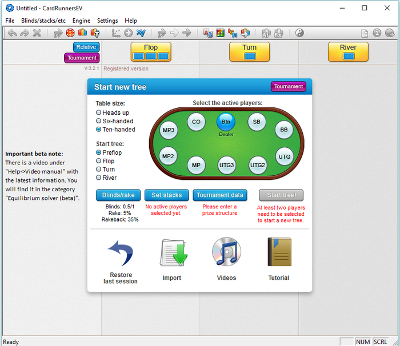Click the white outlined arrow toolbar icon
The height and width of the screenshot is (346, 400).
[x=174, y=33]
